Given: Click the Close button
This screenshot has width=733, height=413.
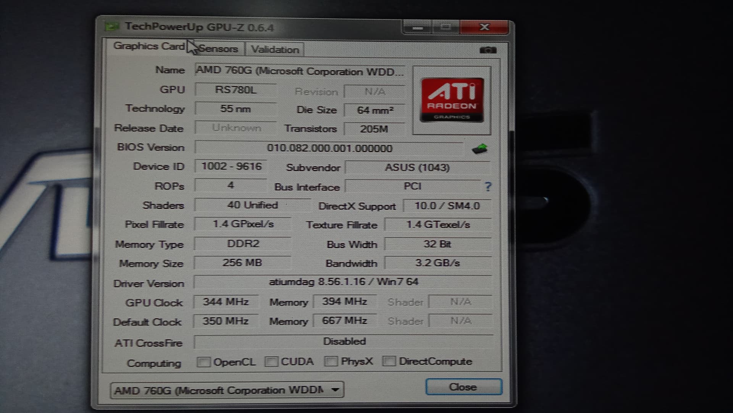Looking at the screenshot, I should (x=463, y=387).
